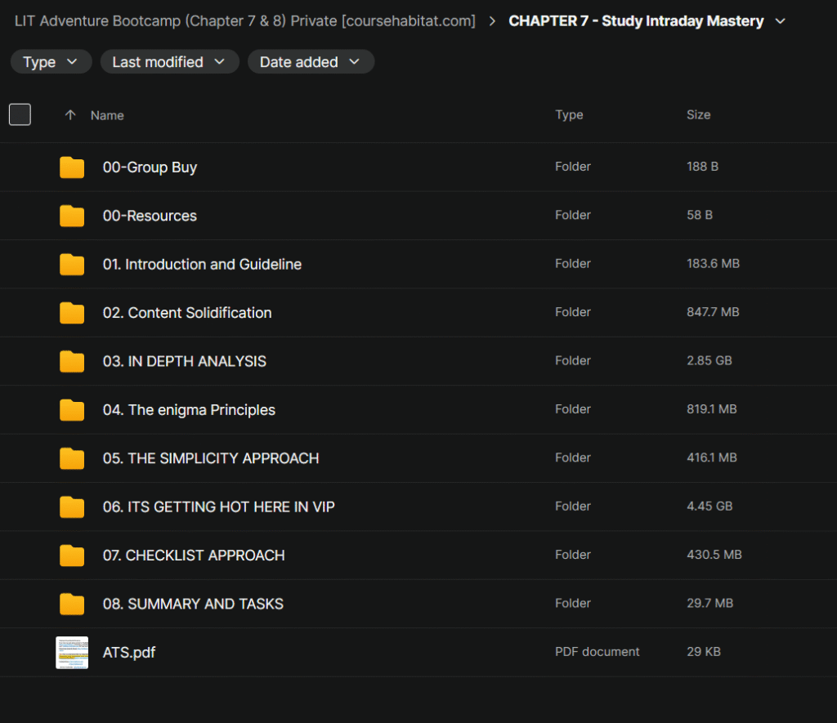The image size is (837, 723).
Task: Click the Type column header
Action: click(x=569, y=115)
